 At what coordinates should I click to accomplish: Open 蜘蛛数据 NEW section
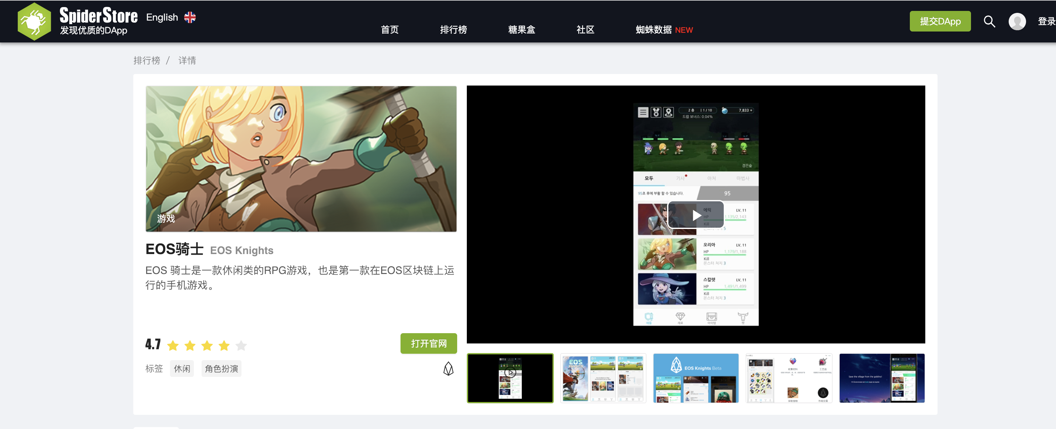664,30
